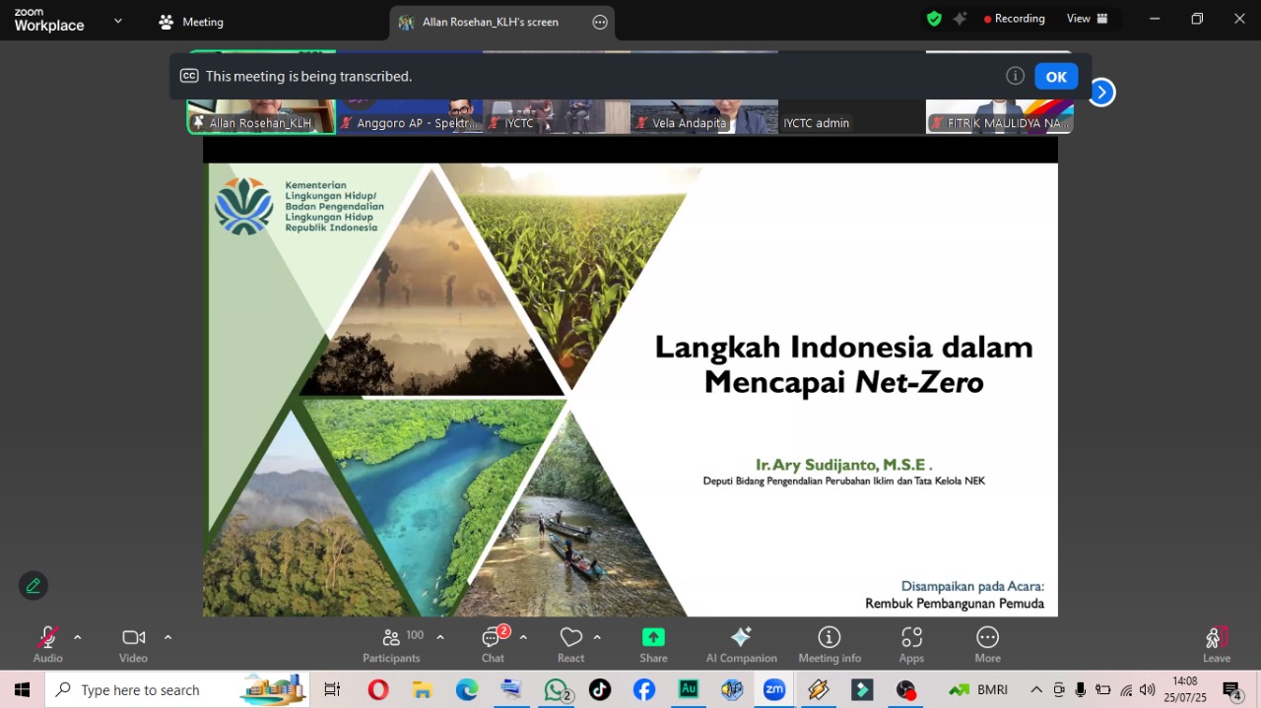Open volume control in system tray
The image size is (1261, 708).
click(1148, 690)
